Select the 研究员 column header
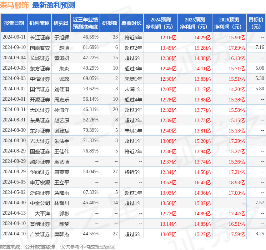This screenshot has width=266, height=250. [x=61, y=23]
